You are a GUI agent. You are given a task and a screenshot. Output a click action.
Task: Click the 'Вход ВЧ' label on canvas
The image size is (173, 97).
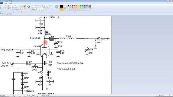(5, 63)
